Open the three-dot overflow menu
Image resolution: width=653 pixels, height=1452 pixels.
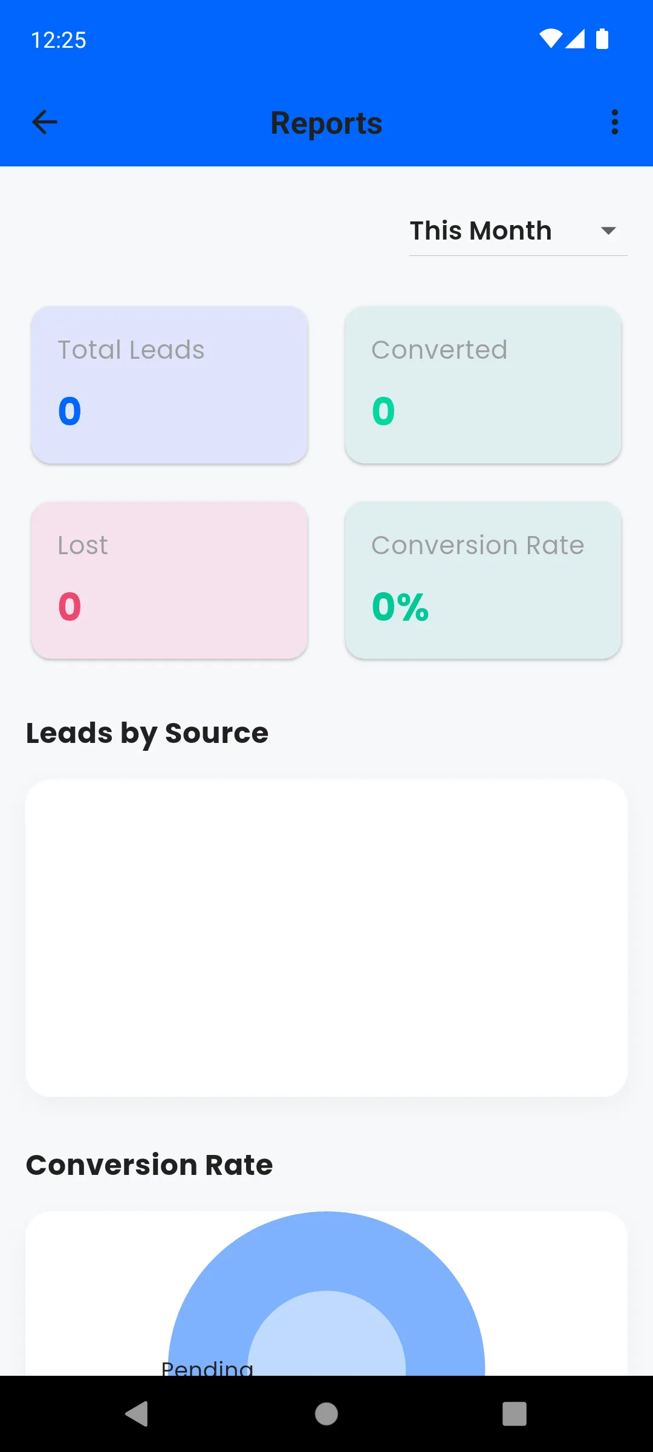point(614,122)
